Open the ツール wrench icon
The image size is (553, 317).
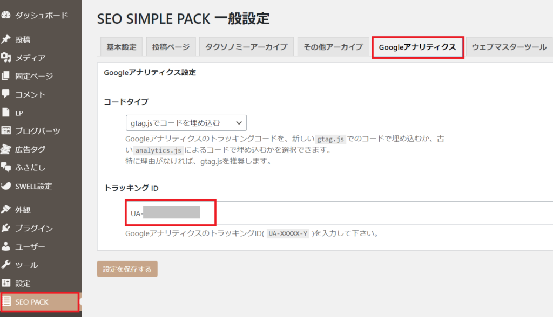click(5, 265)
